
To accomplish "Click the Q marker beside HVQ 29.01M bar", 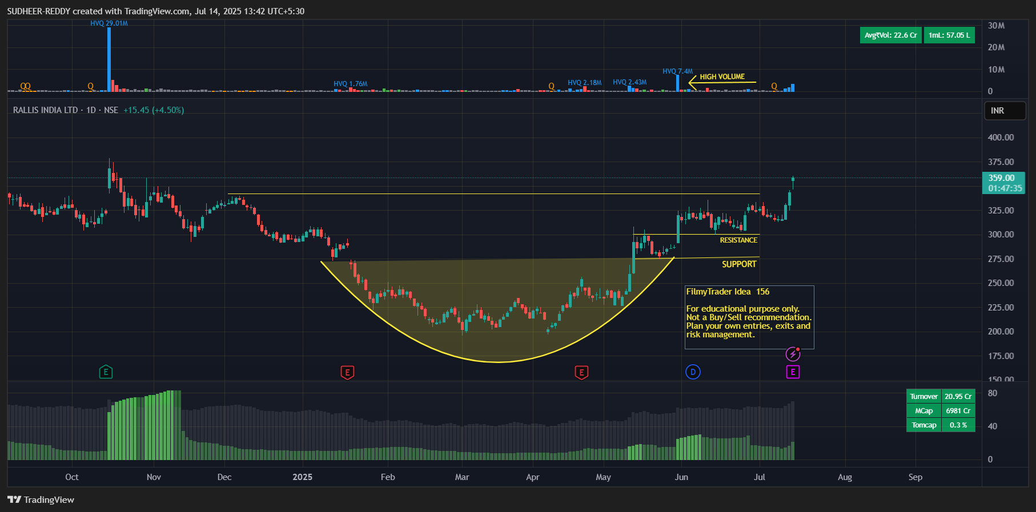I will click(x=90, y=86).
